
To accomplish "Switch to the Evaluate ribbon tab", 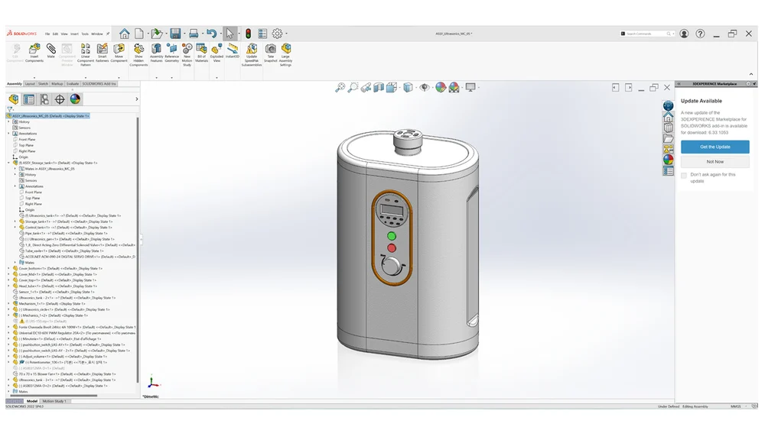I will point(73,84).
